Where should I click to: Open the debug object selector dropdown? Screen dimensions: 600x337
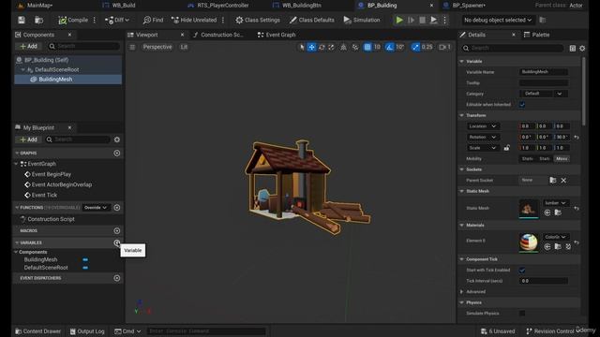(x=498, y=20)
